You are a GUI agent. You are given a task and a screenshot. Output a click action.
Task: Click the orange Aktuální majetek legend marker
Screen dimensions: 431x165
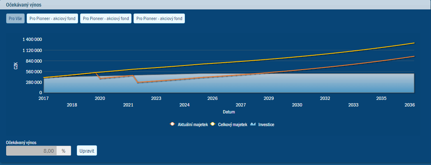coord(172,124)
